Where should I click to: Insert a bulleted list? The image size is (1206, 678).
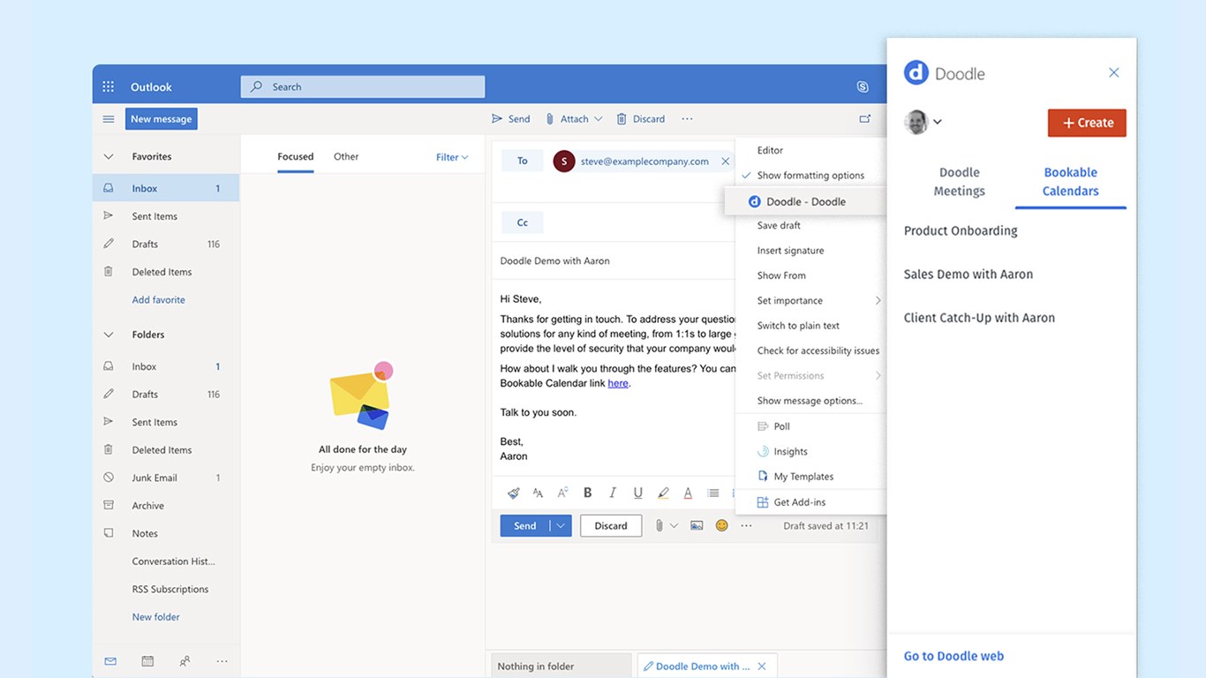[x=713, y=493]
